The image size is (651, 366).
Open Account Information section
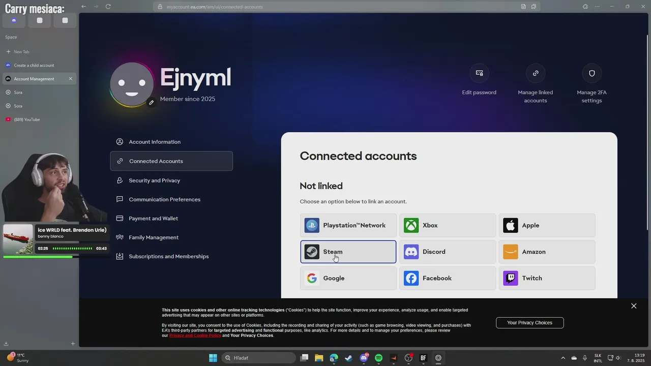point(171,142)
